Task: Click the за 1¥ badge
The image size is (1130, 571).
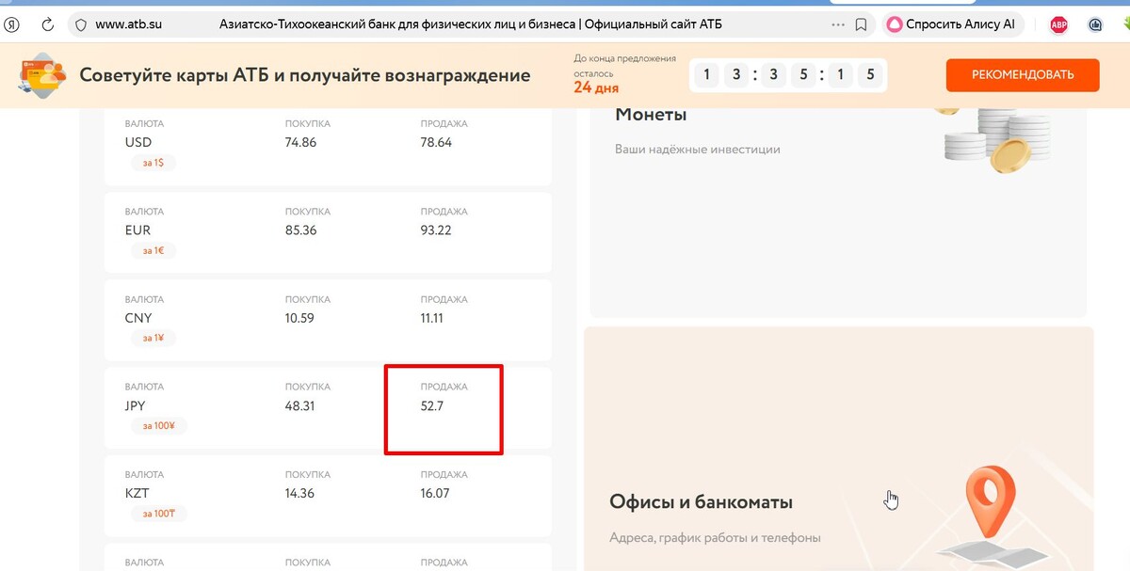Action: pos(153,338)
